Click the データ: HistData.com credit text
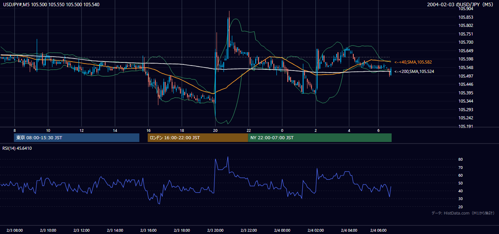This screenshot has height=234, width=499. (463, 213)
